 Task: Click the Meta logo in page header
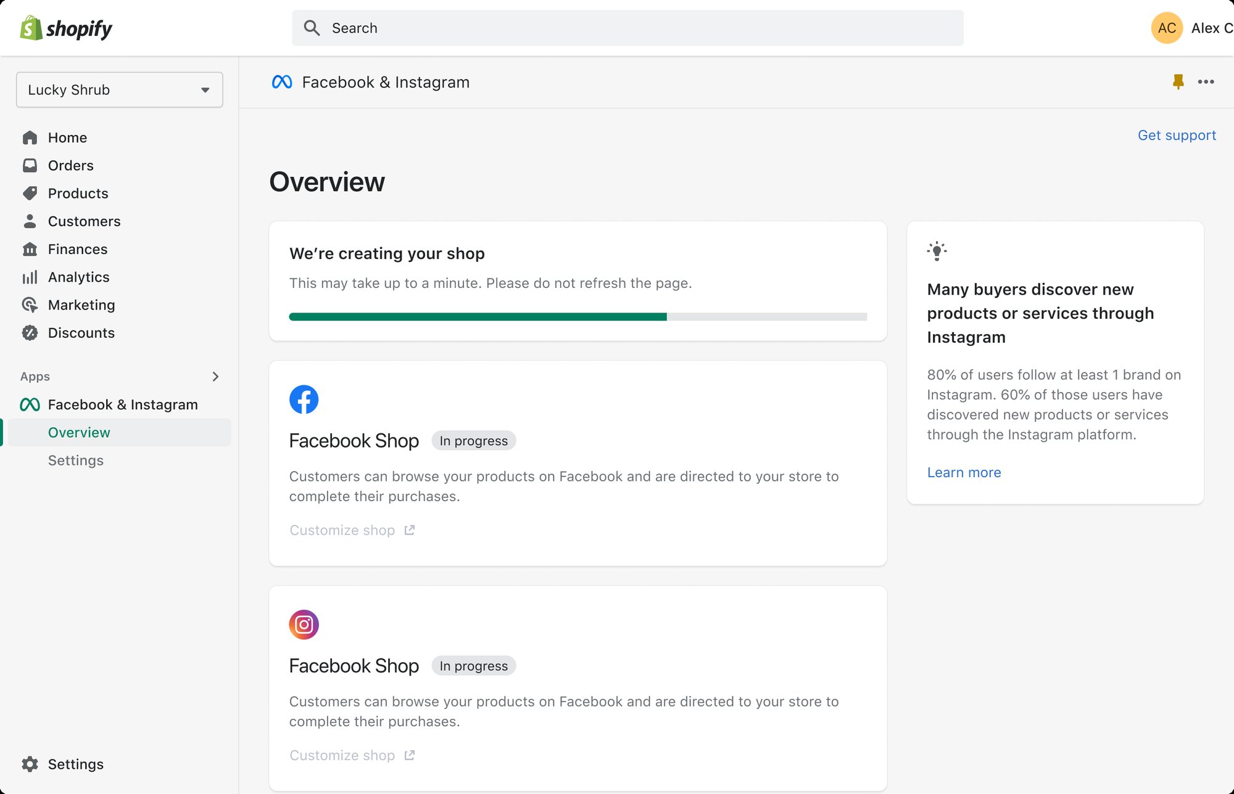click(x=282, y=82)
